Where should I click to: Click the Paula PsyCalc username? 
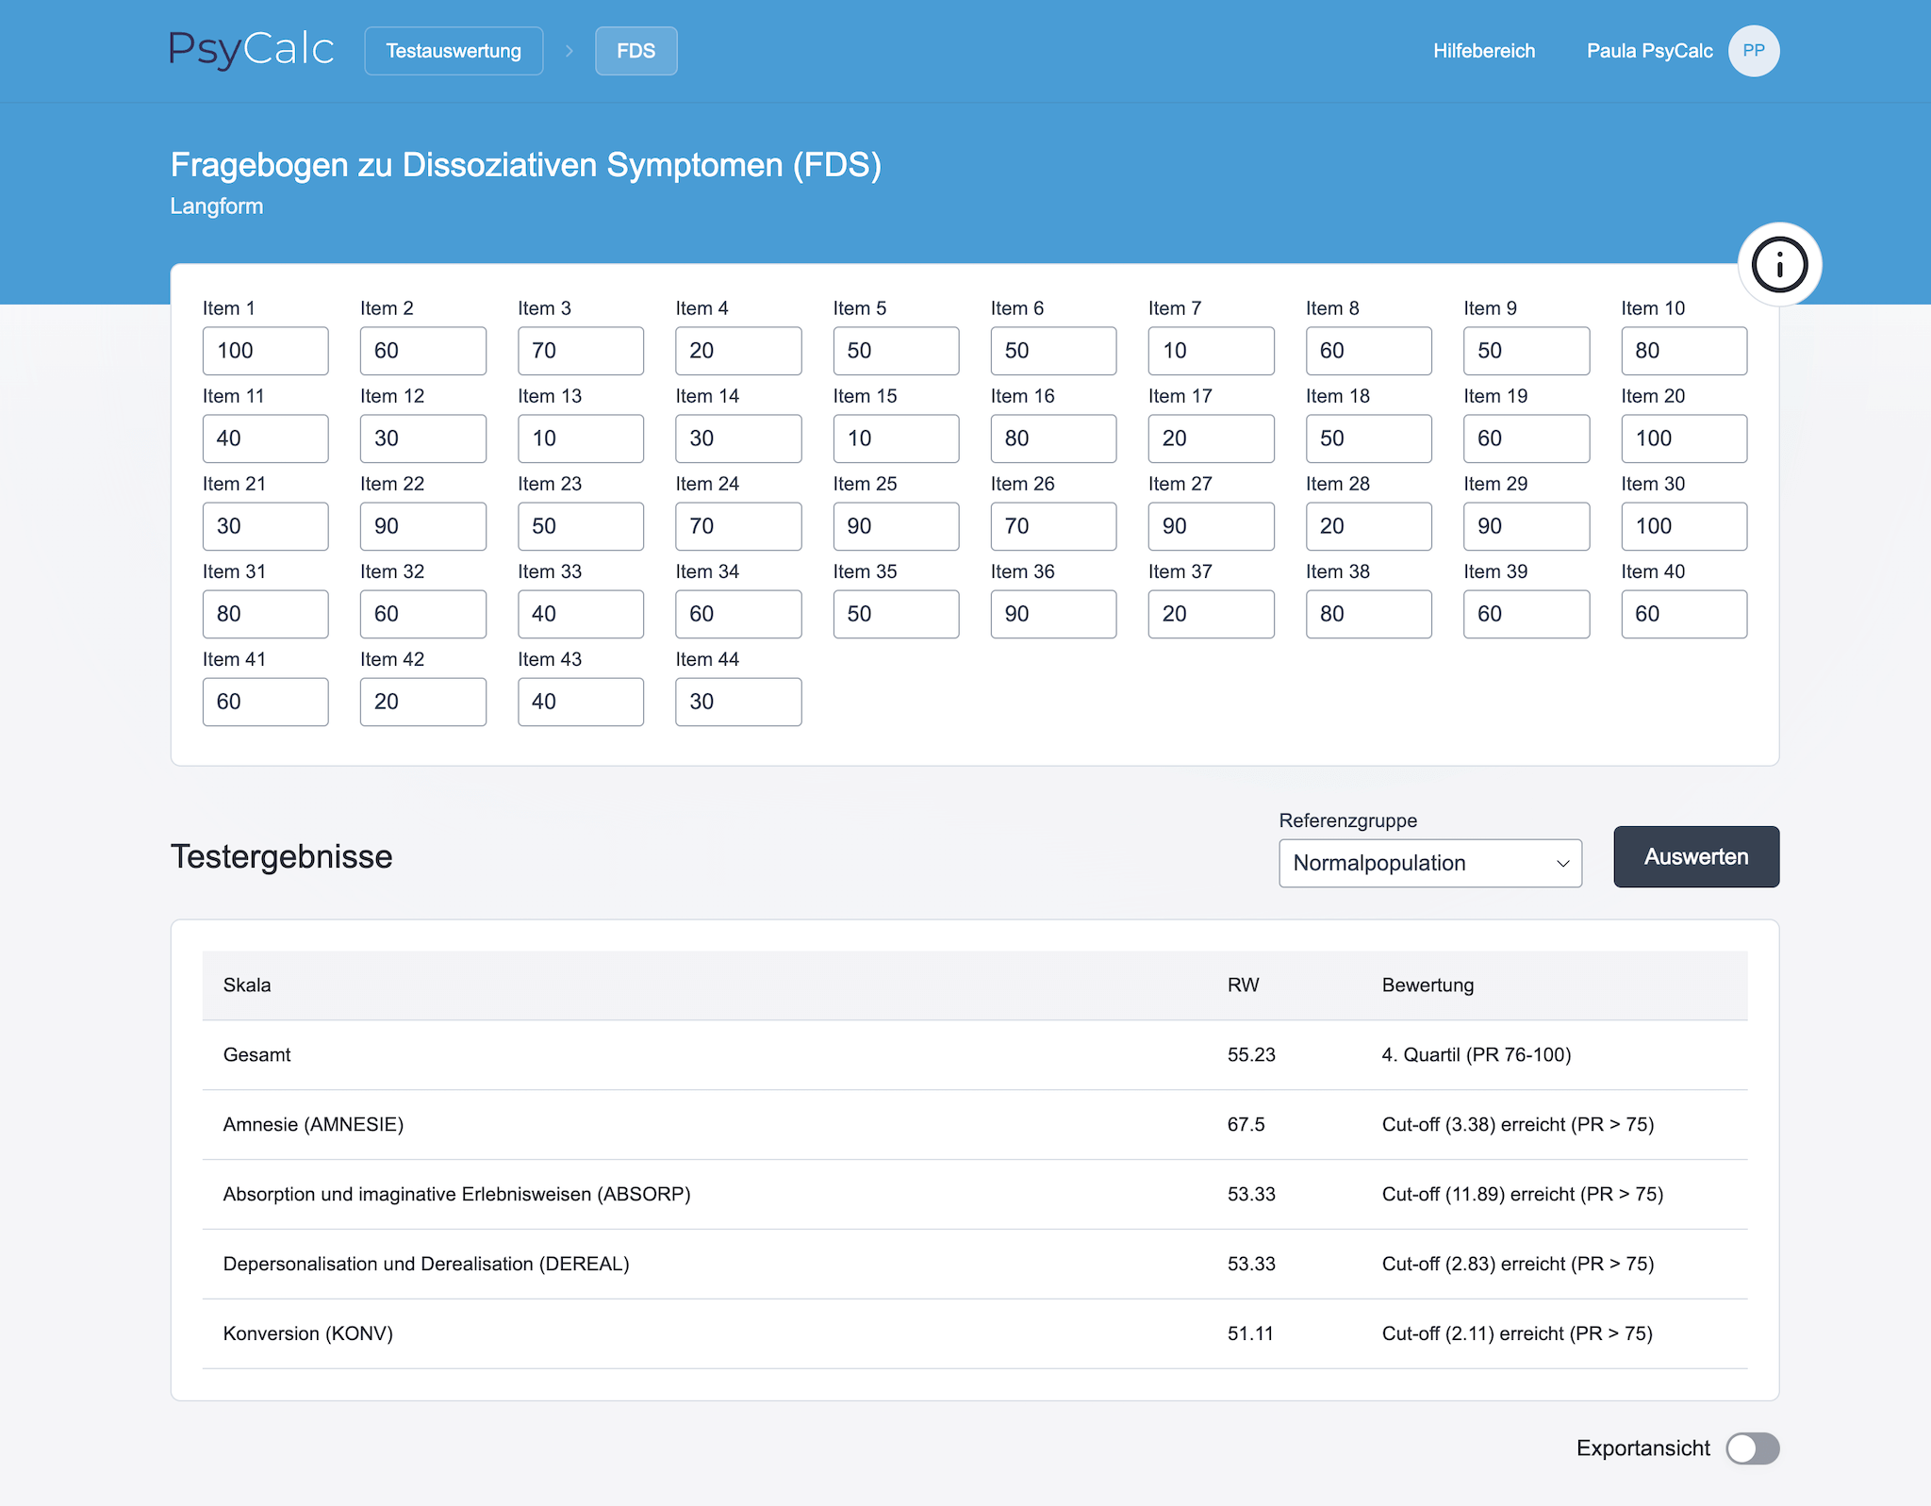coord(1649,51)
